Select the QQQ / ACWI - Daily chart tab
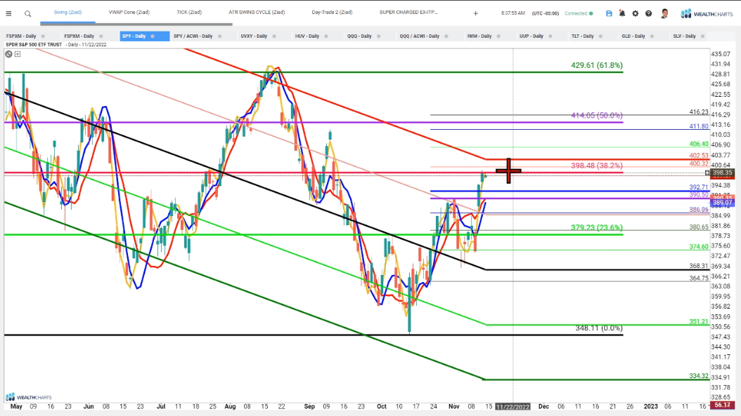This screenshot has height=416, width=741. (x=419, y=36)
